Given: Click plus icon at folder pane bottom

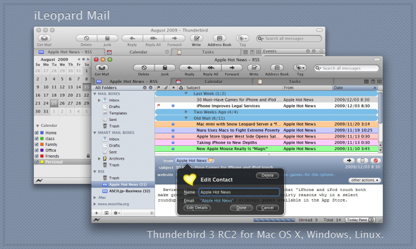Looking at the screenshot, I should tap(96, 213).
